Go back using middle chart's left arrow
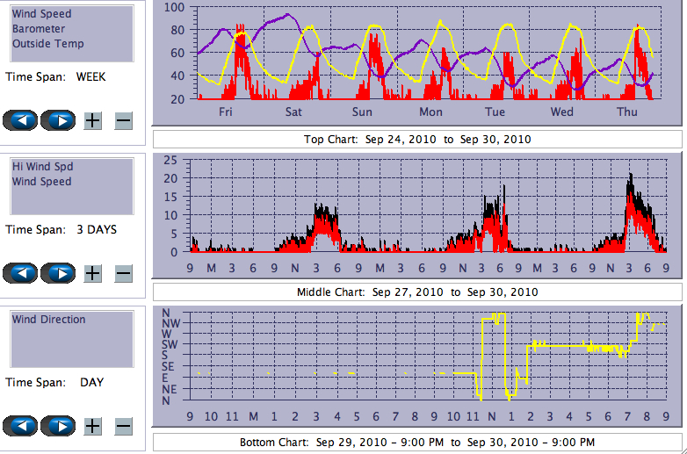Viewport: 687px width, 454px height. click(x=21, y=273)
